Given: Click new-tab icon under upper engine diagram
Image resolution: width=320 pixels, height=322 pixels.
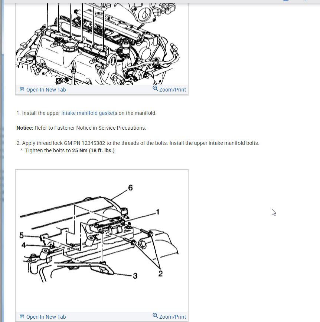Looking at the screenshot, I should pyautogui.click(x=22, y=90).
